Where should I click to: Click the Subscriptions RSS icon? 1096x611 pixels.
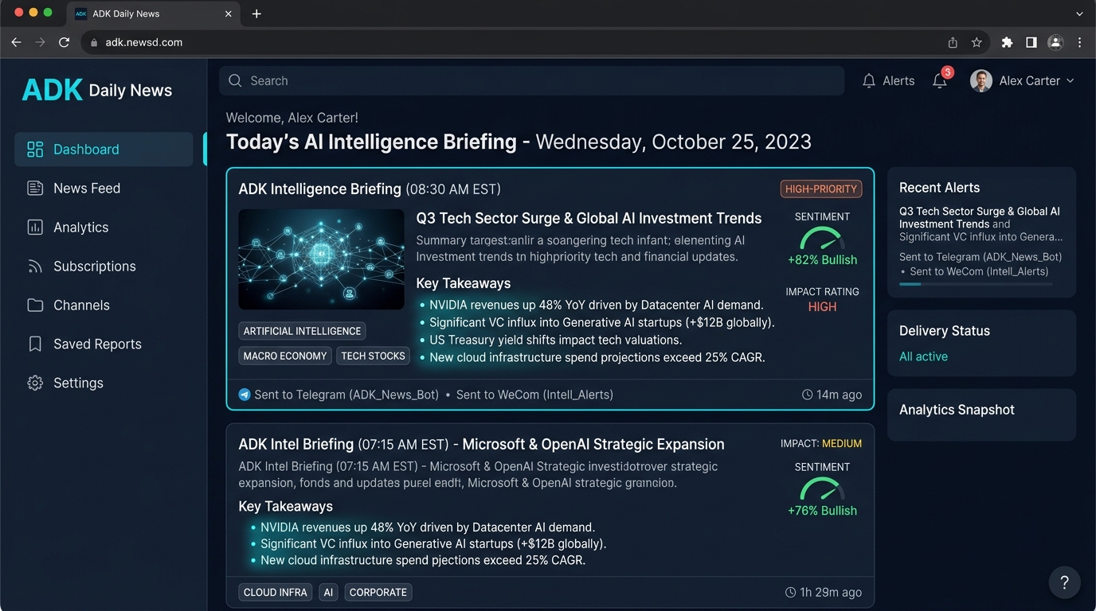point(35,267)
